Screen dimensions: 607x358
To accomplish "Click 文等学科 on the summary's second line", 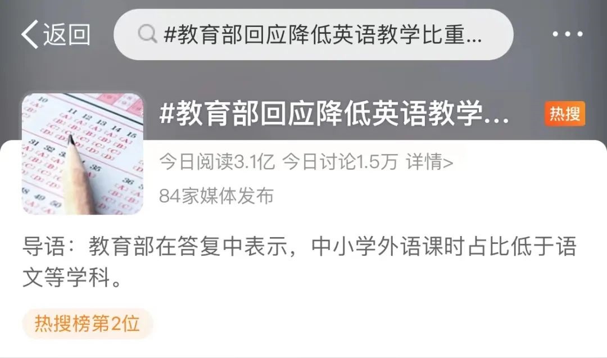I will click(66, 278).
